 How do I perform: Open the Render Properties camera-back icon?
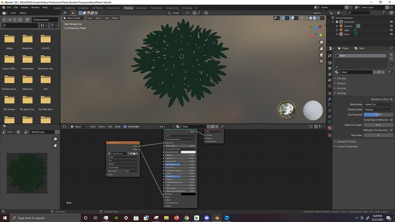pyautogui.click(x=330, y=62)
